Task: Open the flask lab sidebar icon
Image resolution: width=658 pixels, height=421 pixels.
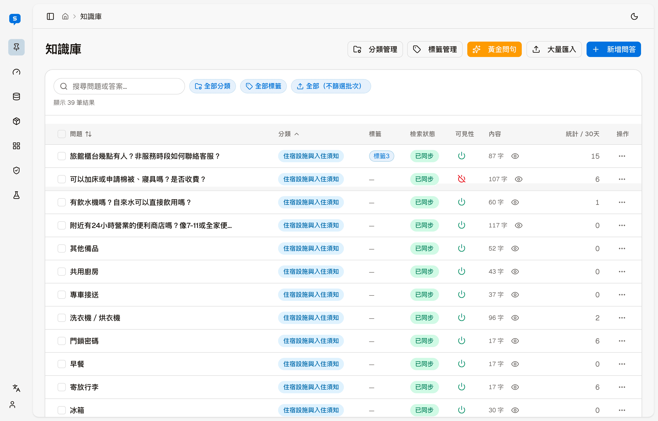Action: click(16, 195)
